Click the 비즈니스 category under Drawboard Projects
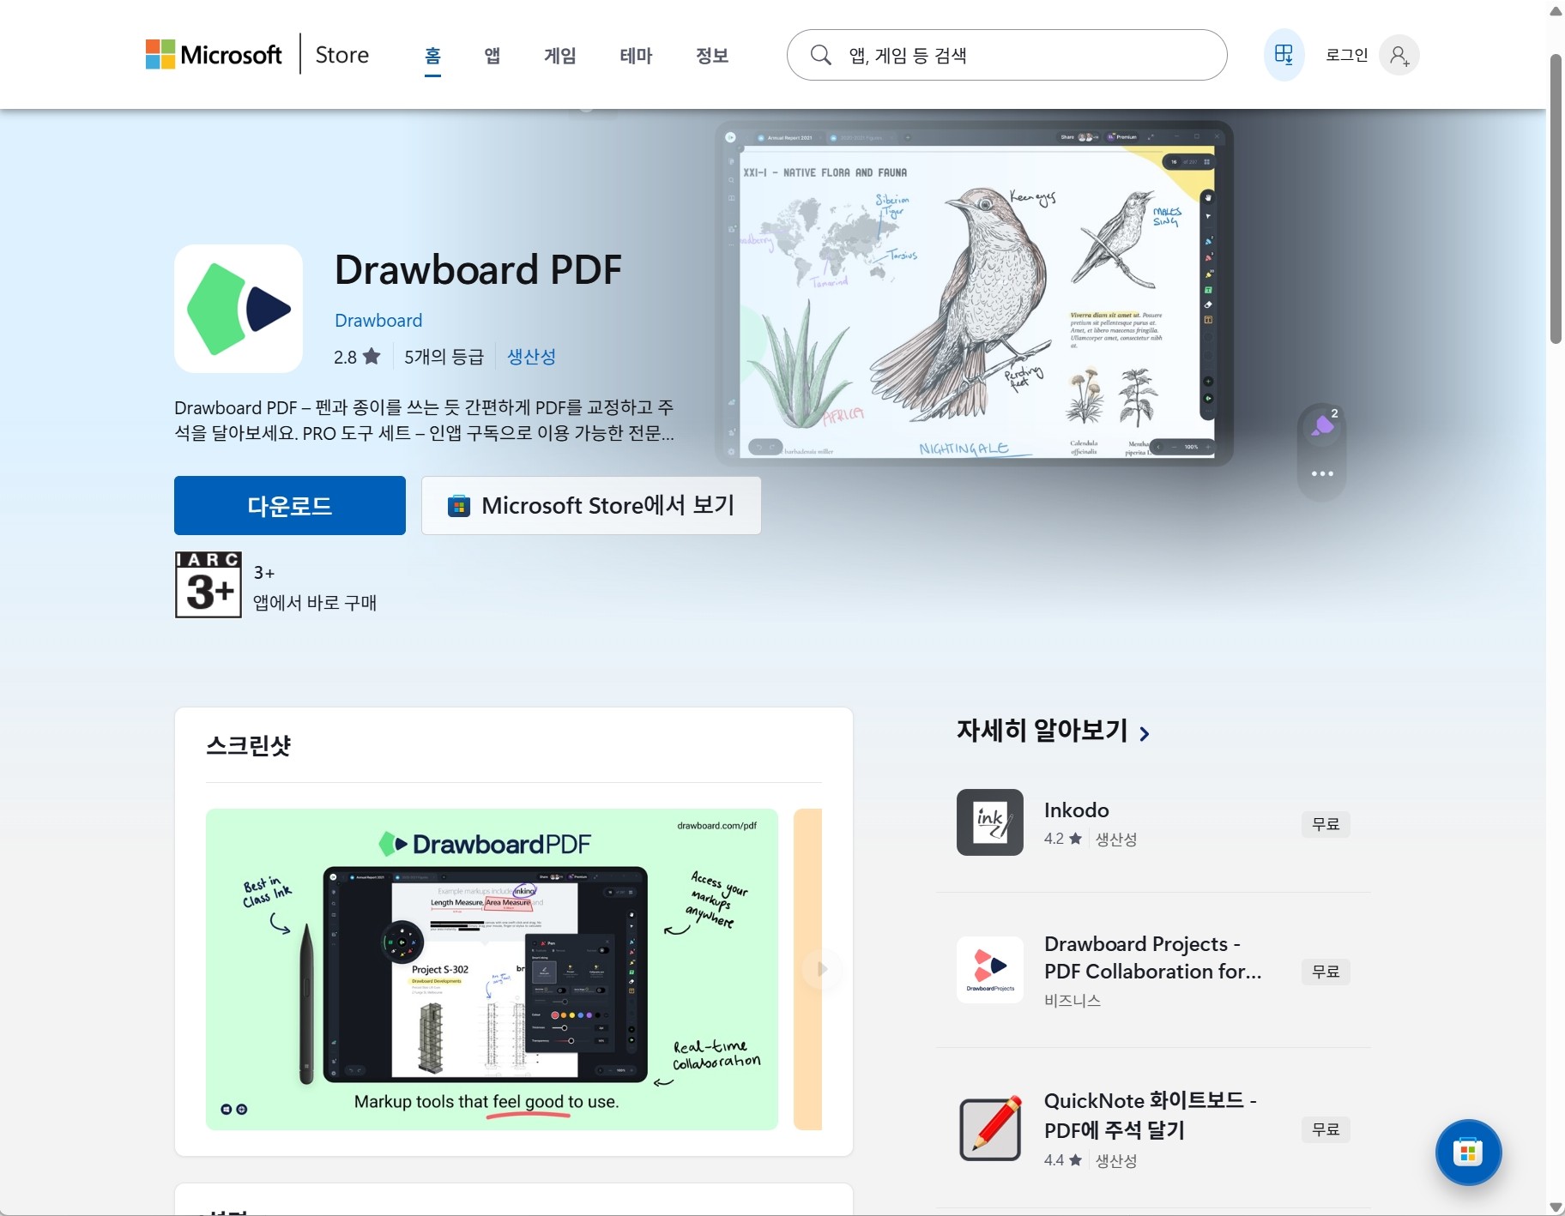 [x=1073, y=1000]
